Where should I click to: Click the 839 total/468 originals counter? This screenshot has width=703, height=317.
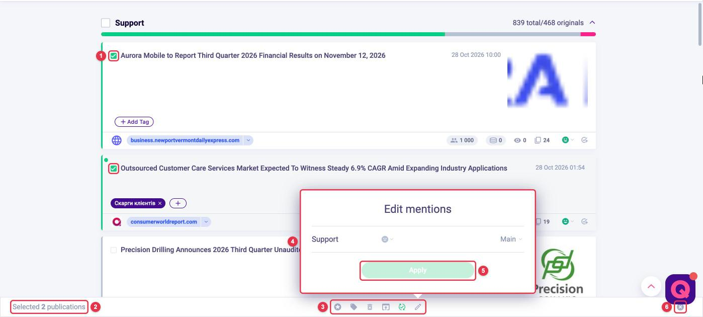(x=548, y=23)
